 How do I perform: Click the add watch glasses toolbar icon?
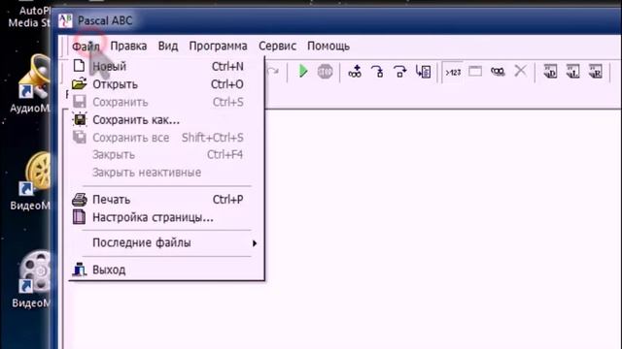point(355,72)
